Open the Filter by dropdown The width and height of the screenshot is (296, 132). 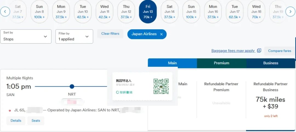[74, 36]
